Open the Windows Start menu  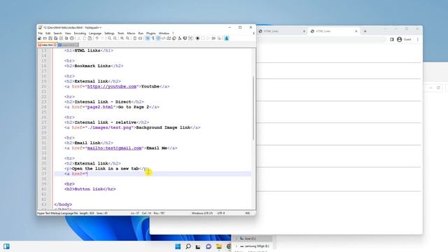tap(178, 246)
